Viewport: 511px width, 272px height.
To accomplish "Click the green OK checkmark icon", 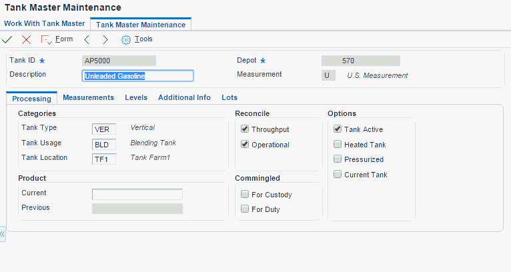I will 7,40.
